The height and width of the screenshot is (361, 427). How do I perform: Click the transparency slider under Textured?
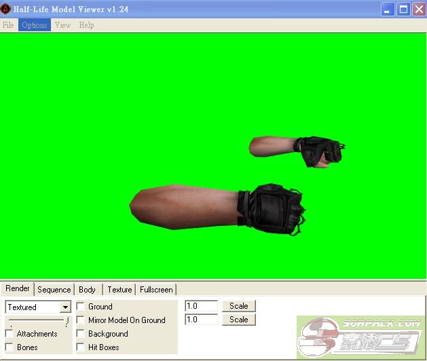37,320
